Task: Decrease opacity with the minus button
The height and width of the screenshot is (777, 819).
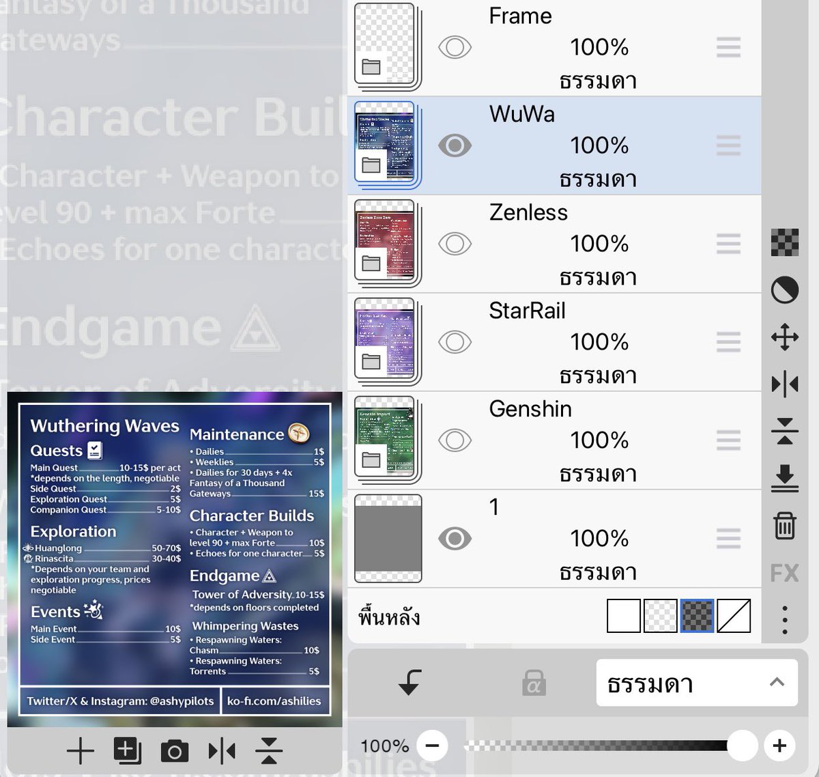Action: [432, 746]
